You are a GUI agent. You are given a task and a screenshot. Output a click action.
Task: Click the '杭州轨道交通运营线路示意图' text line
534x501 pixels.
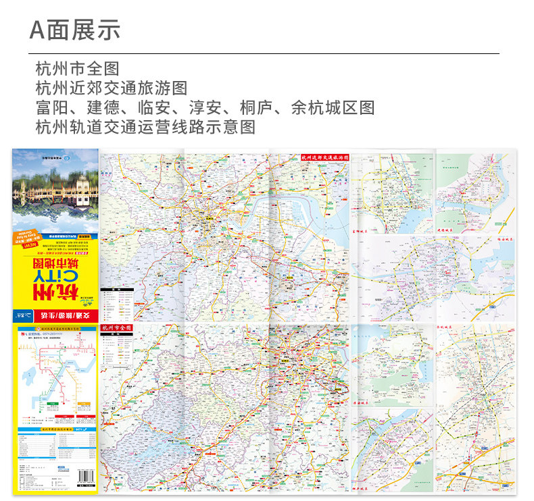145,127
